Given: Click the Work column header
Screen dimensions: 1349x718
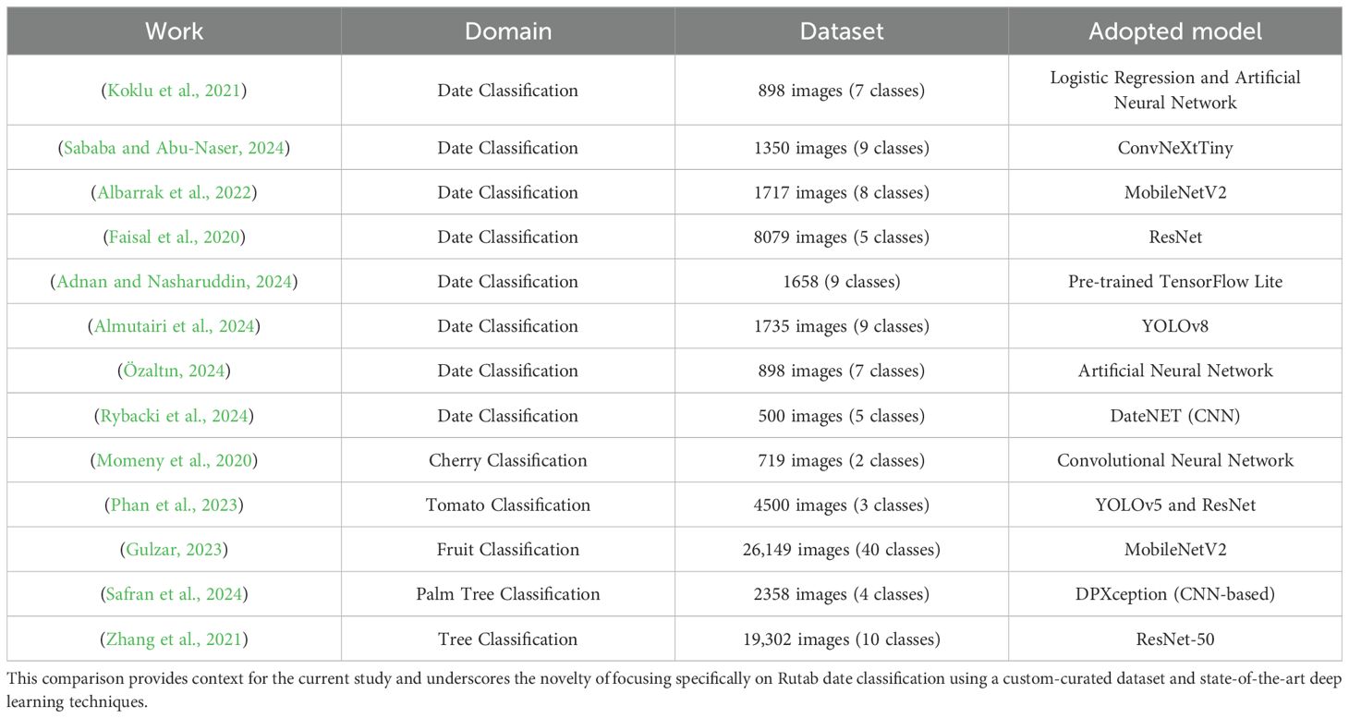Looking at the screenshot, I should click(174, 31).
